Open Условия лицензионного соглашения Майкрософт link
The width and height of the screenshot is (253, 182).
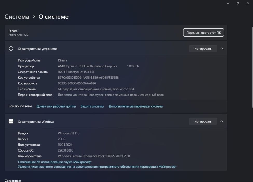(x=97, y=167)
